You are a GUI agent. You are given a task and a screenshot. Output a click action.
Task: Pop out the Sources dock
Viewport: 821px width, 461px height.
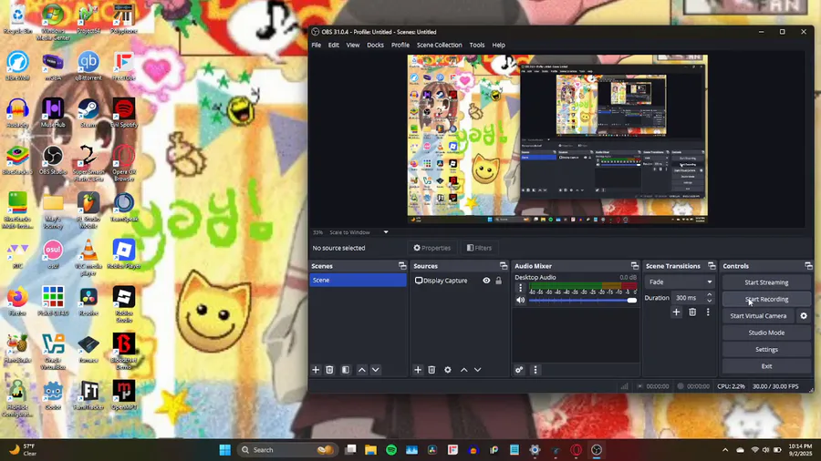tap(504, 266)
